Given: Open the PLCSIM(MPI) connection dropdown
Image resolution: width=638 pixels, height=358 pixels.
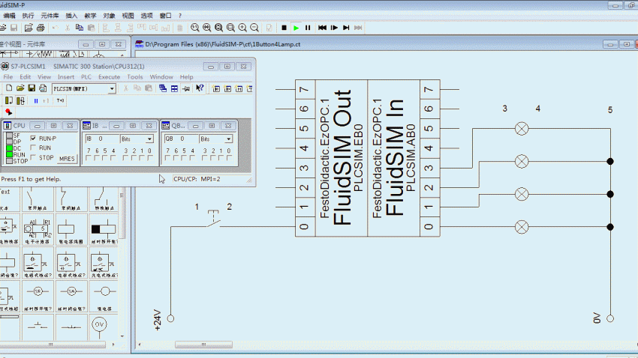Looking at the screenshot, I should point(112,88).
